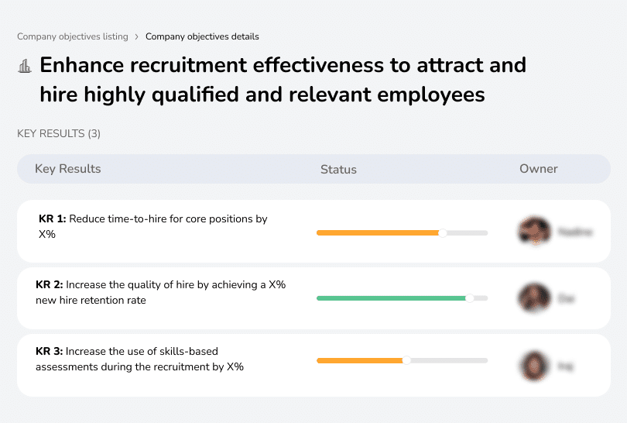Click the owner name next to KR 2 avatar
627x423 pixels.
point(567,298)
